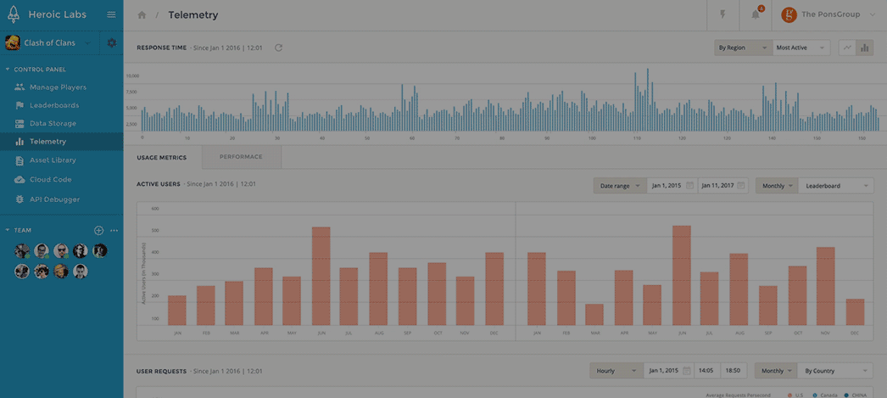Open Cloud Code from the sidebar
The image size is (887, 398).
[x=50, y=180]
